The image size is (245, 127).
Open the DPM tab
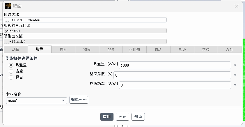(x=111, y=50)
